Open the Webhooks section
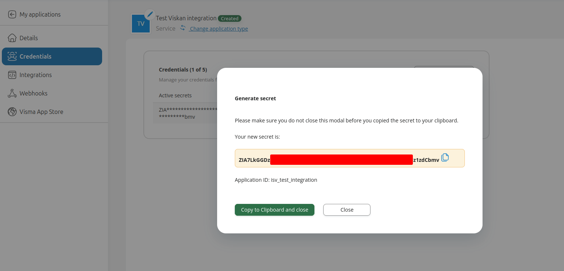 (34, 93)
